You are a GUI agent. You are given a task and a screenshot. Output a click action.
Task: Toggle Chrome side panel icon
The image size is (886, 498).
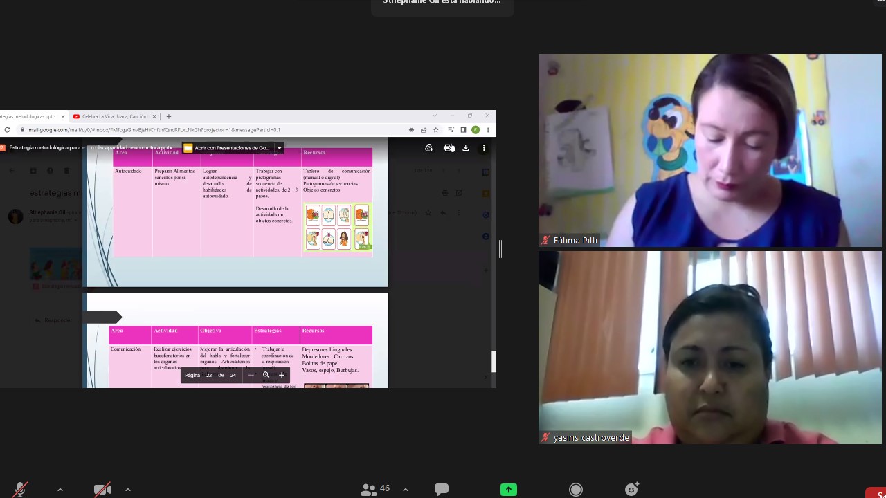click(463, 130)
